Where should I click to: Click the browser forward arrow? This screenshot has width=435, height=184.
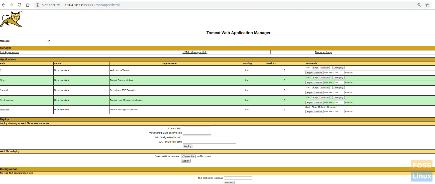(x=12, y=5)
